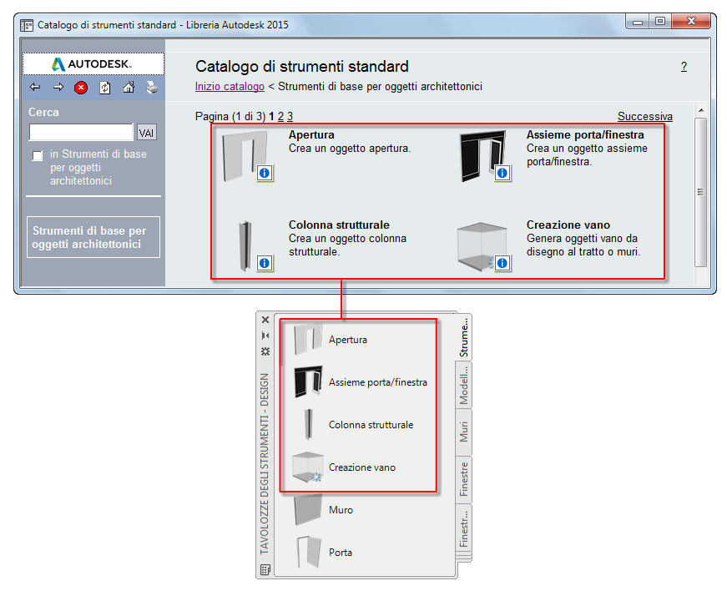Open the Successiva next page link
This screenshot has height=591, width=727.
(645, 116)
